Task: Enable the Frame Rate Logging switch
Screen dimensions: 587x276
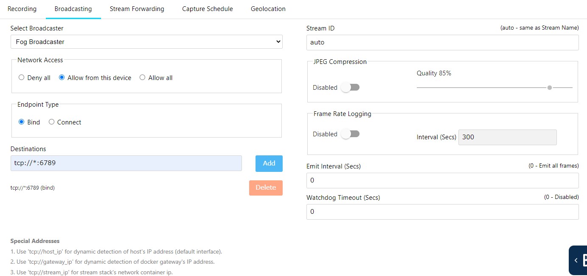Action: click(351, 134)
